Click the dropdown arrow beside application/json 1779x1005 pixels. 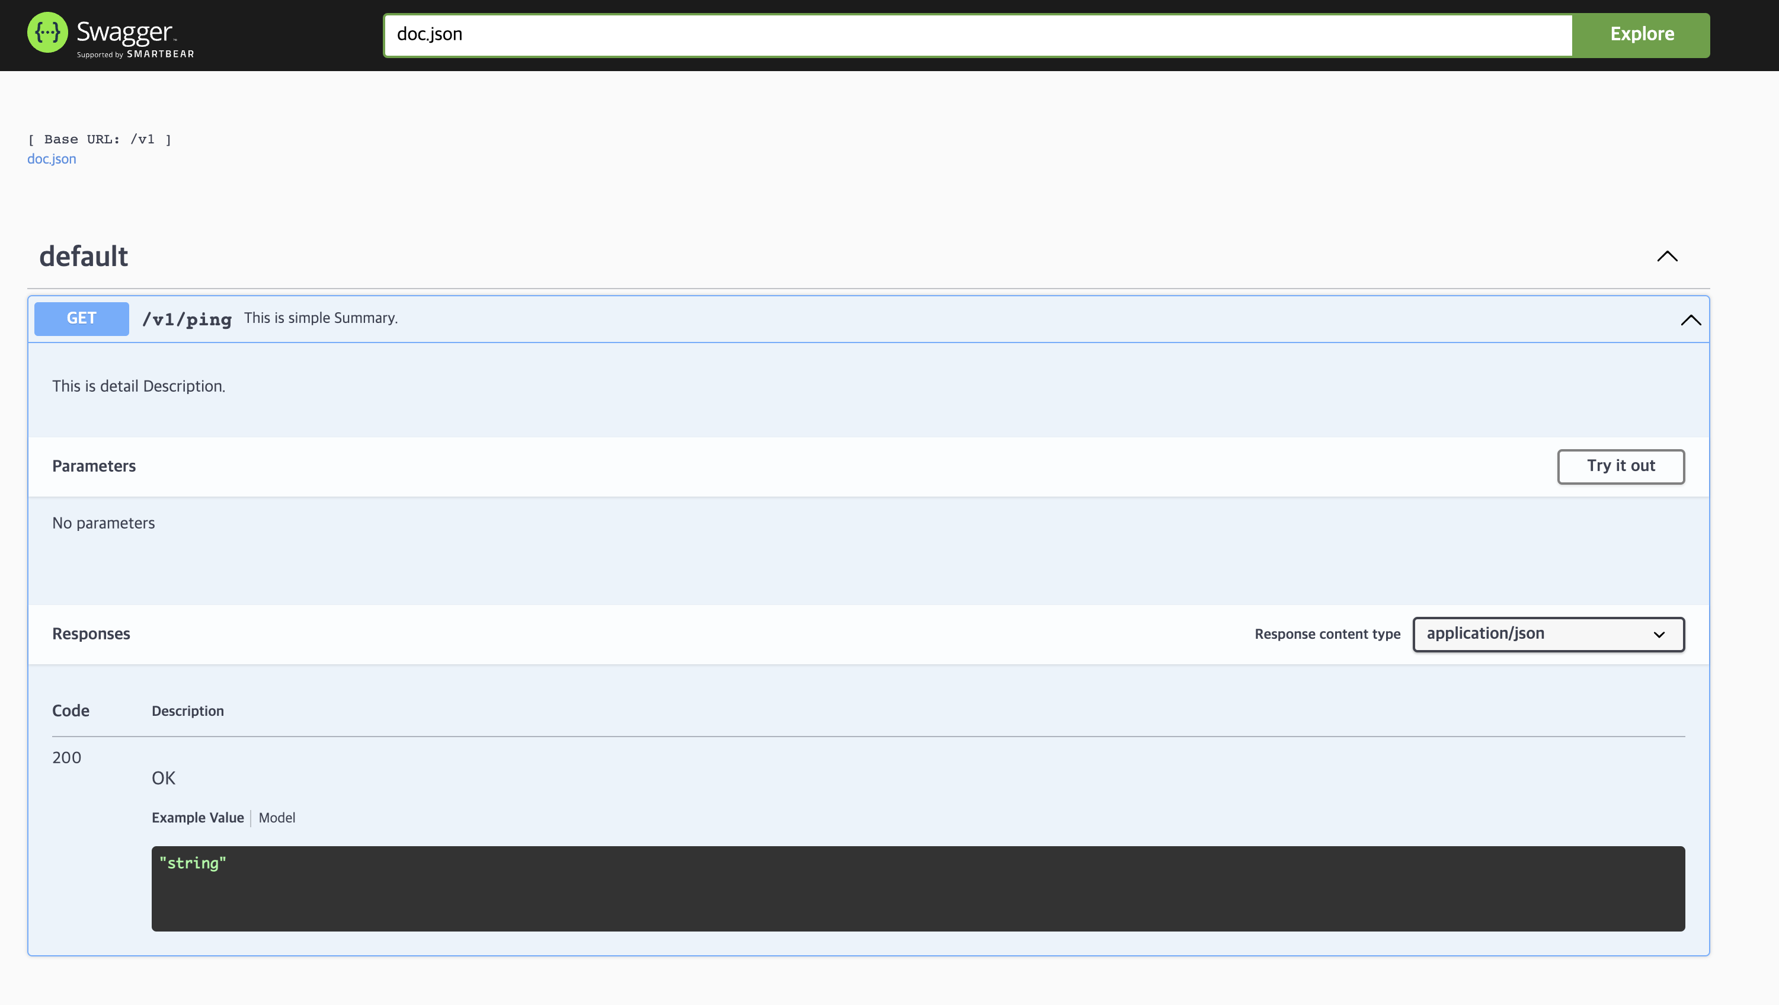click(x=1658, y=635)
